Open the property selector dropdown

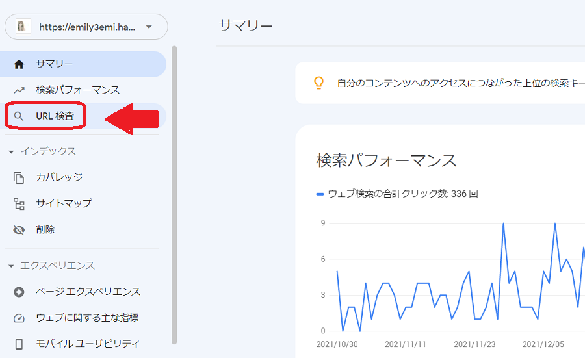click(x=86, y=27)
